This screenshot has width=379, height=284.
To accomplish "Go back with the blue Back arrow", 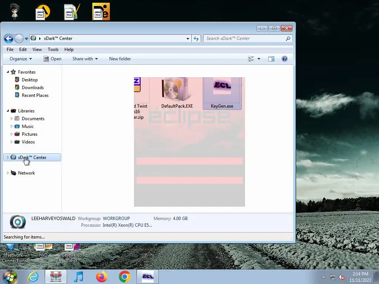I will pyautogui.click(x=9, y=38).
